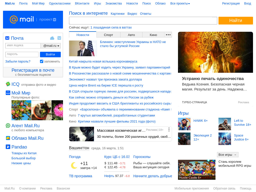Open Помощь footer link
Screen dimensions: 256x192
(x=245, y=188)
